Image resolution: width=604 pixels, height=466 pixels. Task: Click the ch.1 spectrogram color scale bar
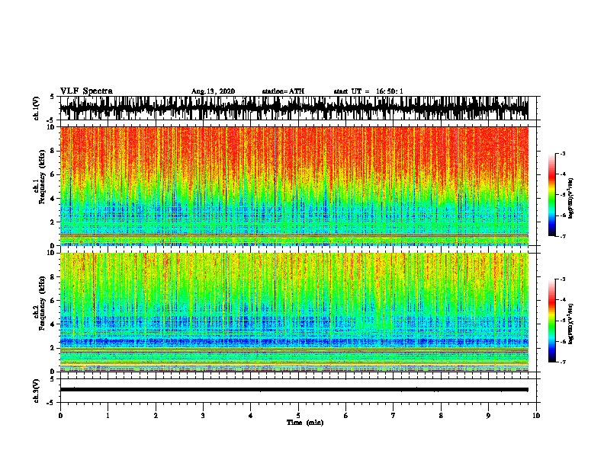[x=552, y=195]
